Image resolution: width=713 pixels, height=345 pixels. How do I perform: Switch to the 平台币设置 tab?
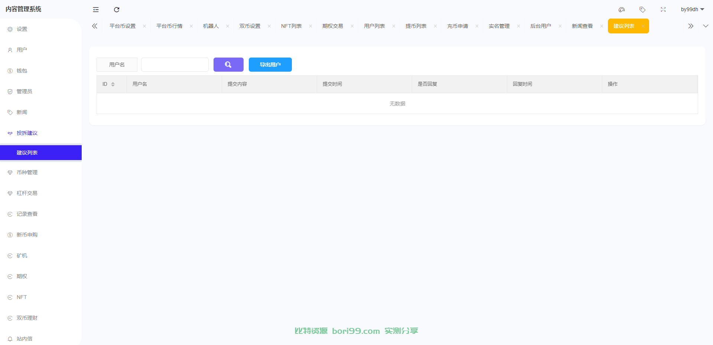click(123, 26)
